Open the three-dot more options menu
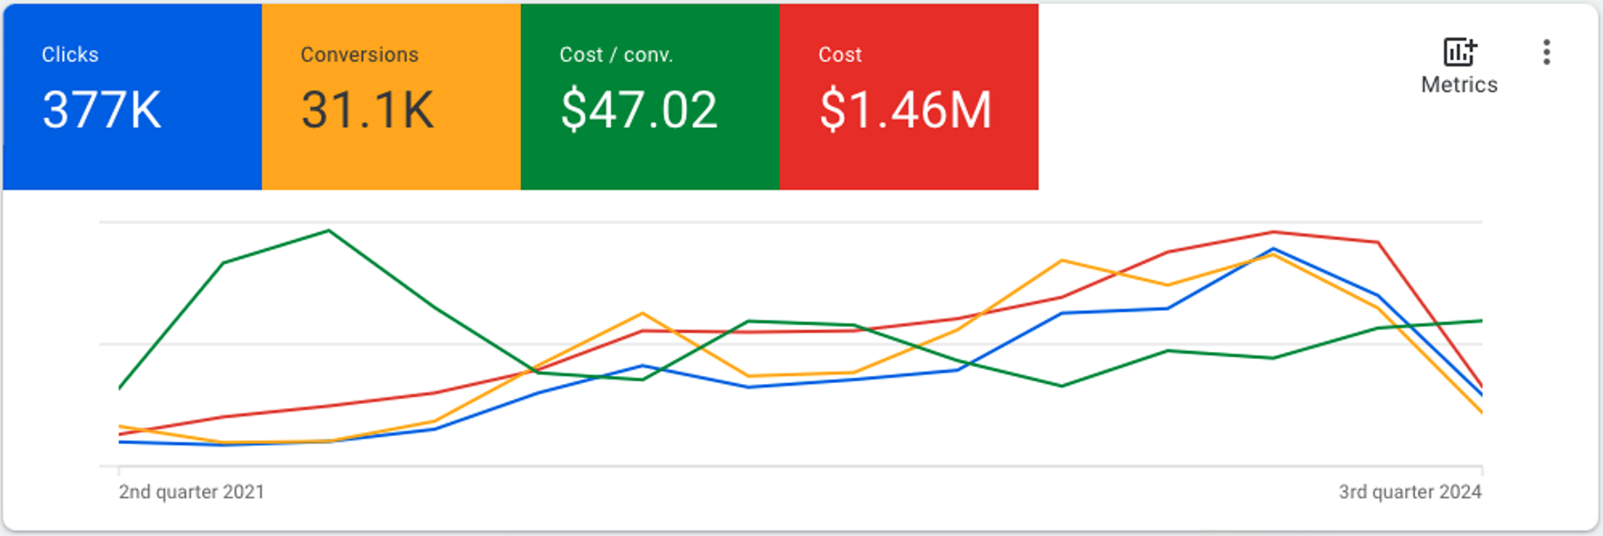The width and height of the screenshot is (1603, 536). click(x=1546, y=52)
